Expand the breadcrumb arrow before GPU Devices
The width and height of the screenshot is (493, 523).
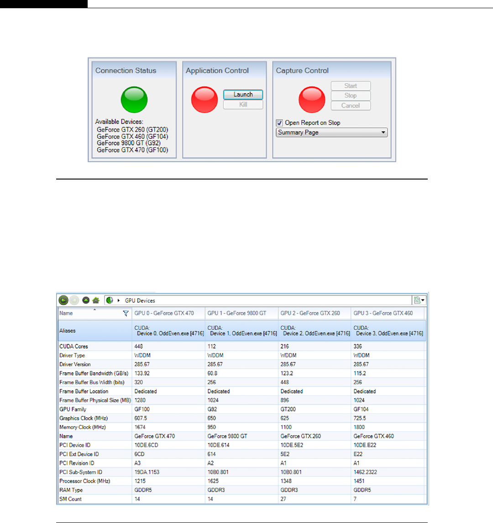click(118, 301)
